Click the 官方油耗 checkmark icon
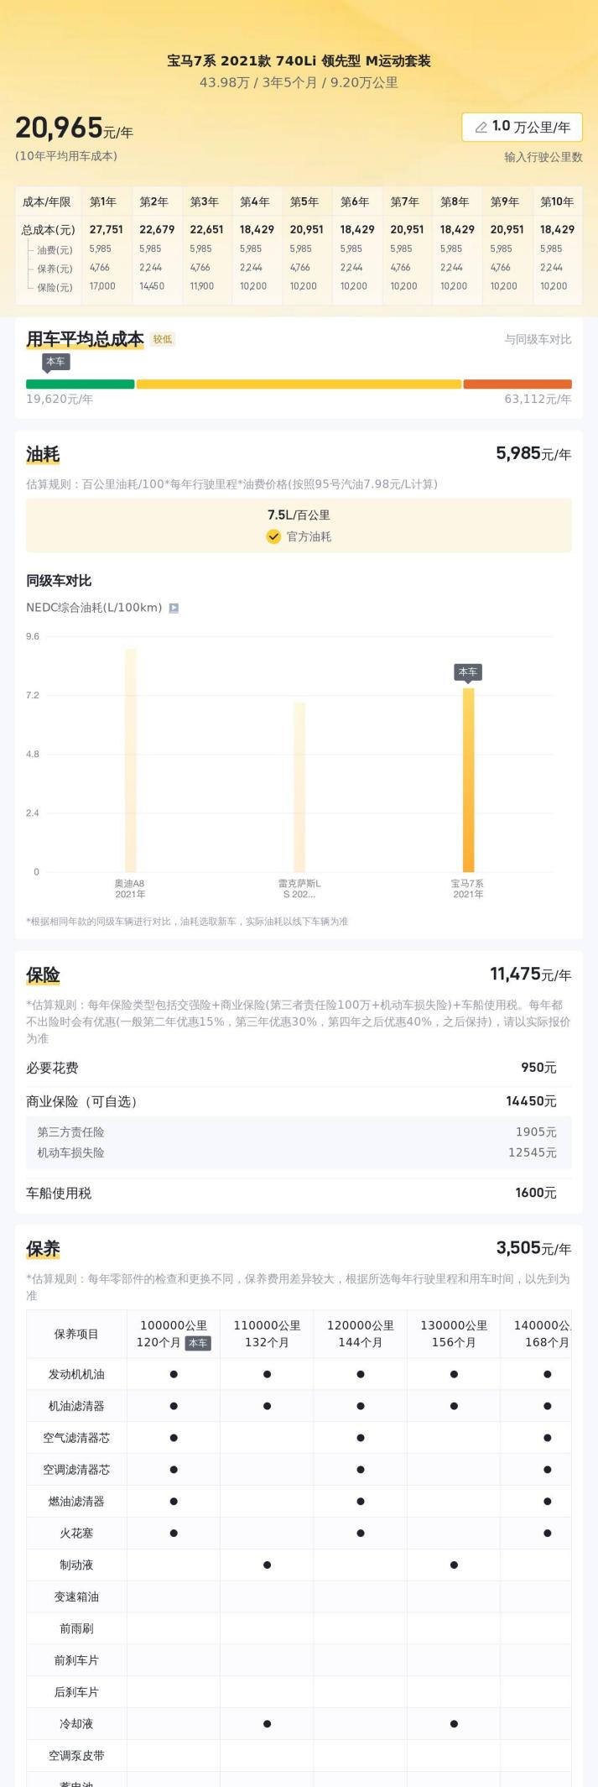Viewport: 598px width, 1787px height. pos(273,536)
